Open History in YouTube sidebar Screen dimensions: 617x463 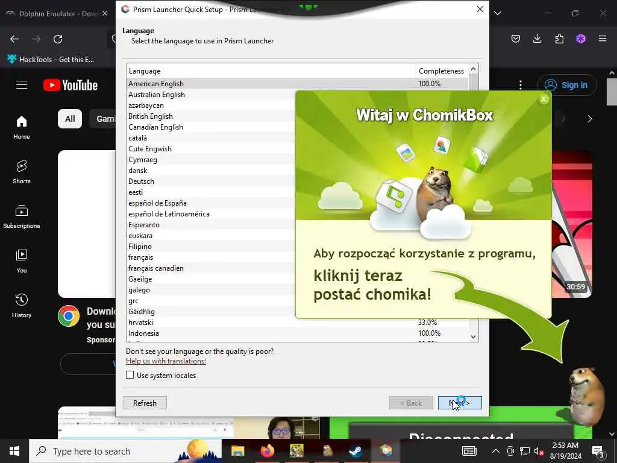click(22, 306)
